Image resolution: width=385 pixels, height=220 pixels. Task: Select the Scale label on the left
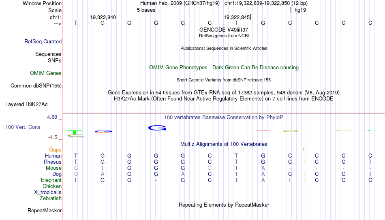click(55, 10)
